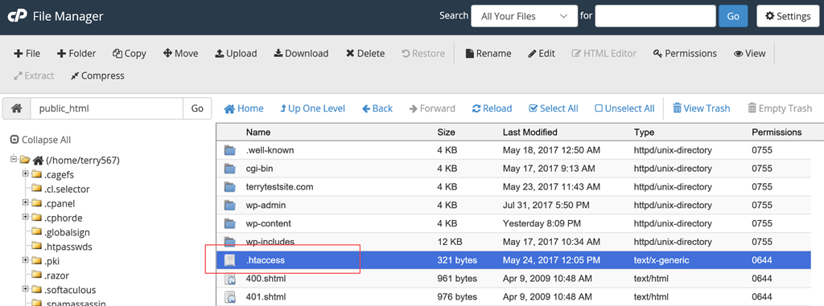Click the Rename toolbar button

[x=488, y=54]
